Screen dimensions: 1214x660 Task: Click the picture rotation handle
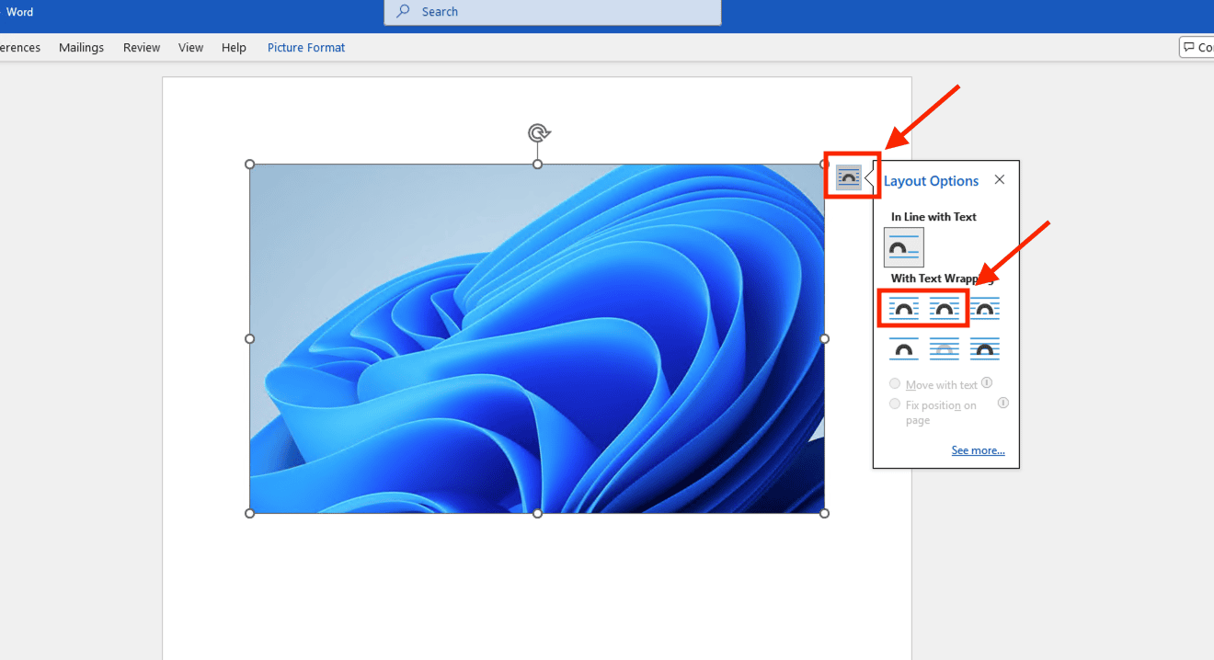(538, 133)
